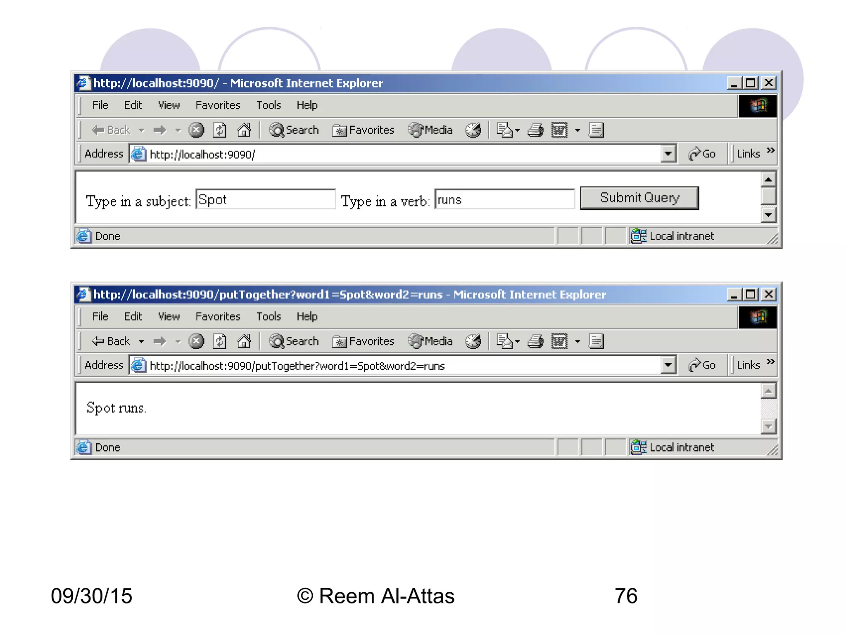Click the Go button in the bottom browser
This screenshot has width=846, height=634.
[702, 365]
